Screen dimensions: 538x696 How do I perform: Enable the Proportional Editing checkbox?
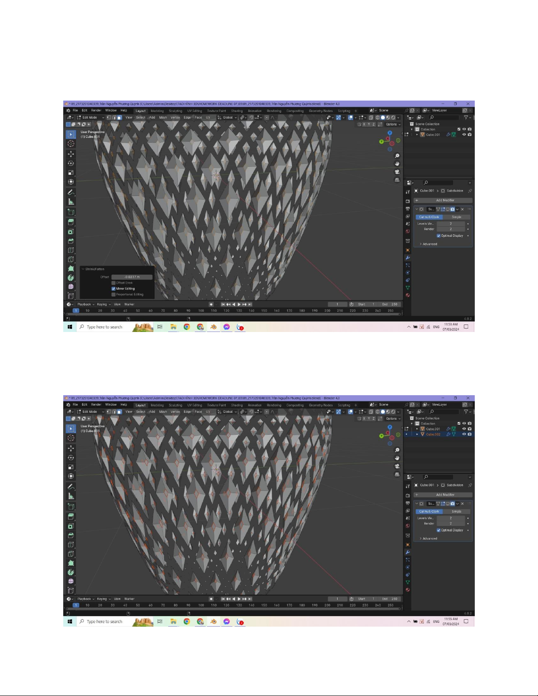coord(114,295)
